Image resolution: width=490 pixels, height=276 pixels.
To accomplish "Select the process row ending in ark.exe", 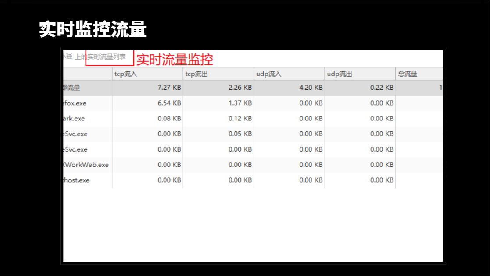I will [253, 119].
